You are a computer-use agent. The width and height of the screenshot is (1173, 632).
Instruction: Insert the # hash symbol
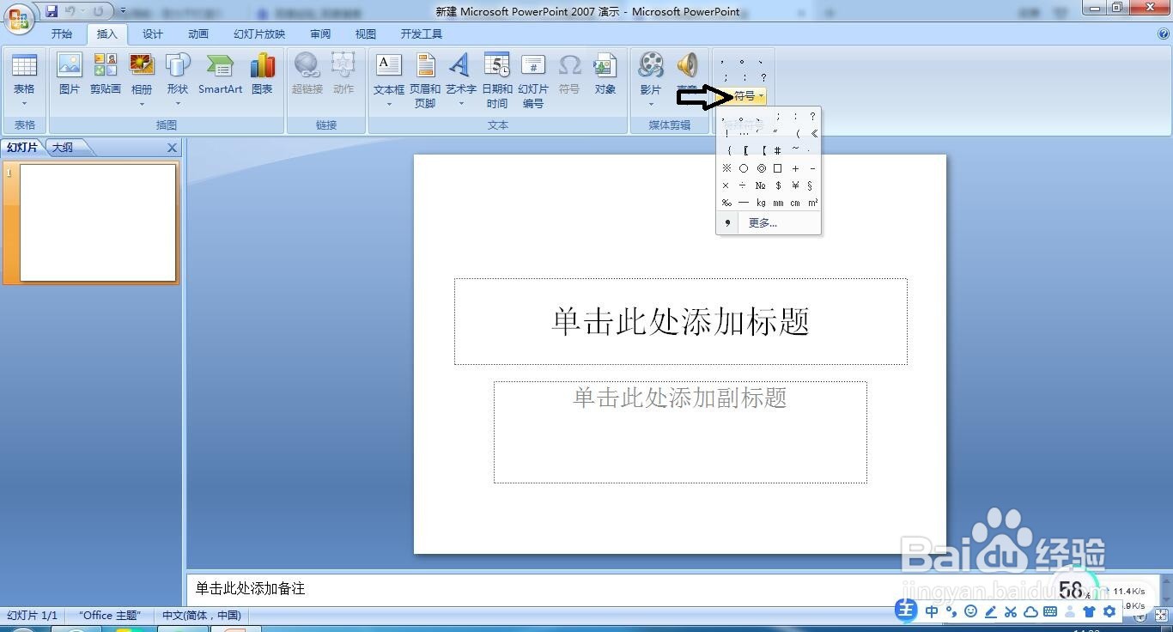tap(778, 150)
